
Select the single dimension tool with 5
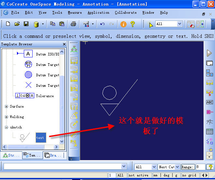[x=74, y=61]
